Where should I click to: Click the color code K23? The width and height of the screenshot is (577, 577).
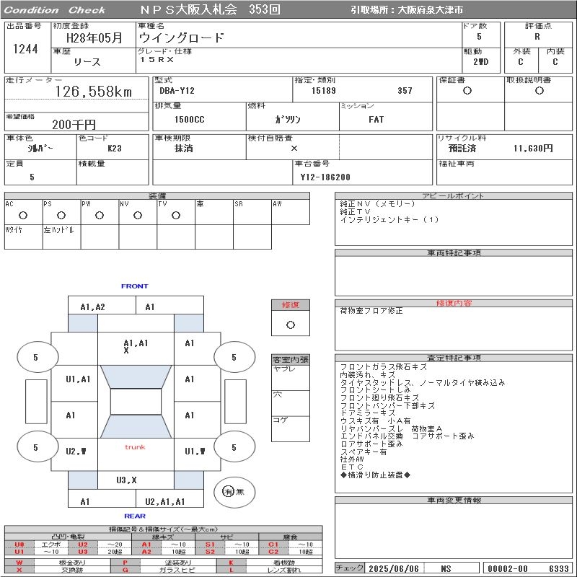115,149
